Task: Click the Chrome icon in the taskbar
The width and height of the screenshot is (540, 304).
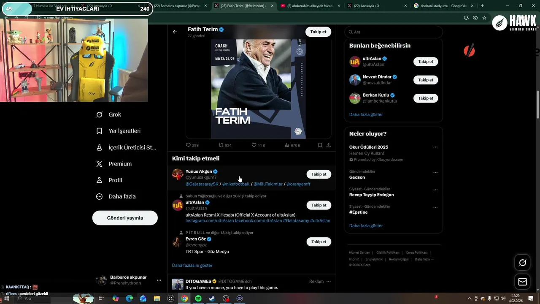Action: pos(184,299)
